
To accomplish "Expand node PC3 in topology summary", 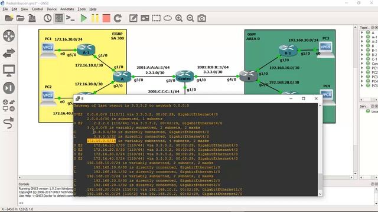I will point(362,77).
